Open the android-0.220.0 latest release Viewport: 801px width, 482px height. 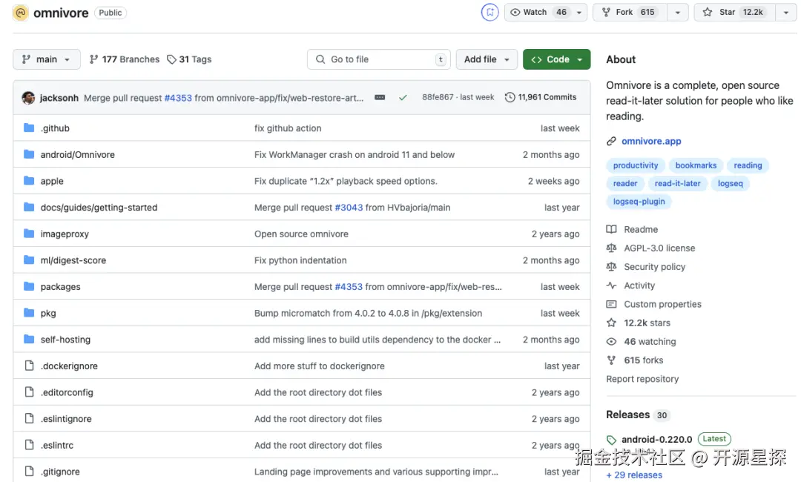[656, 439]
